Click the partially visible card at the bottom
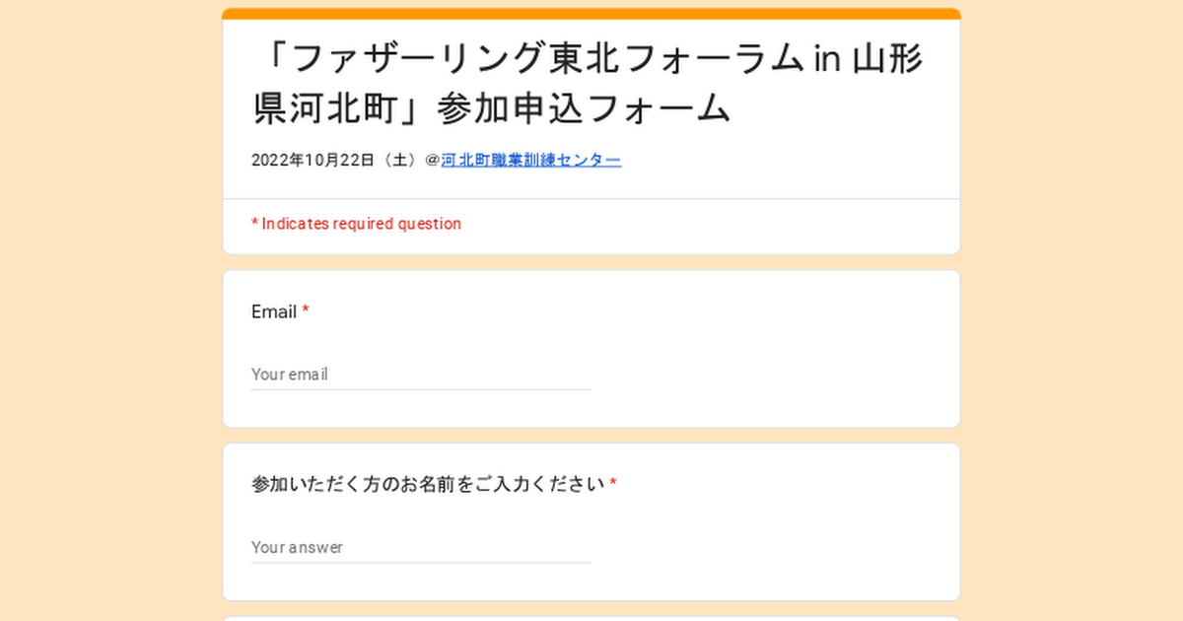The height and width of the screenshot is (621, 1183). coord(591,618)
